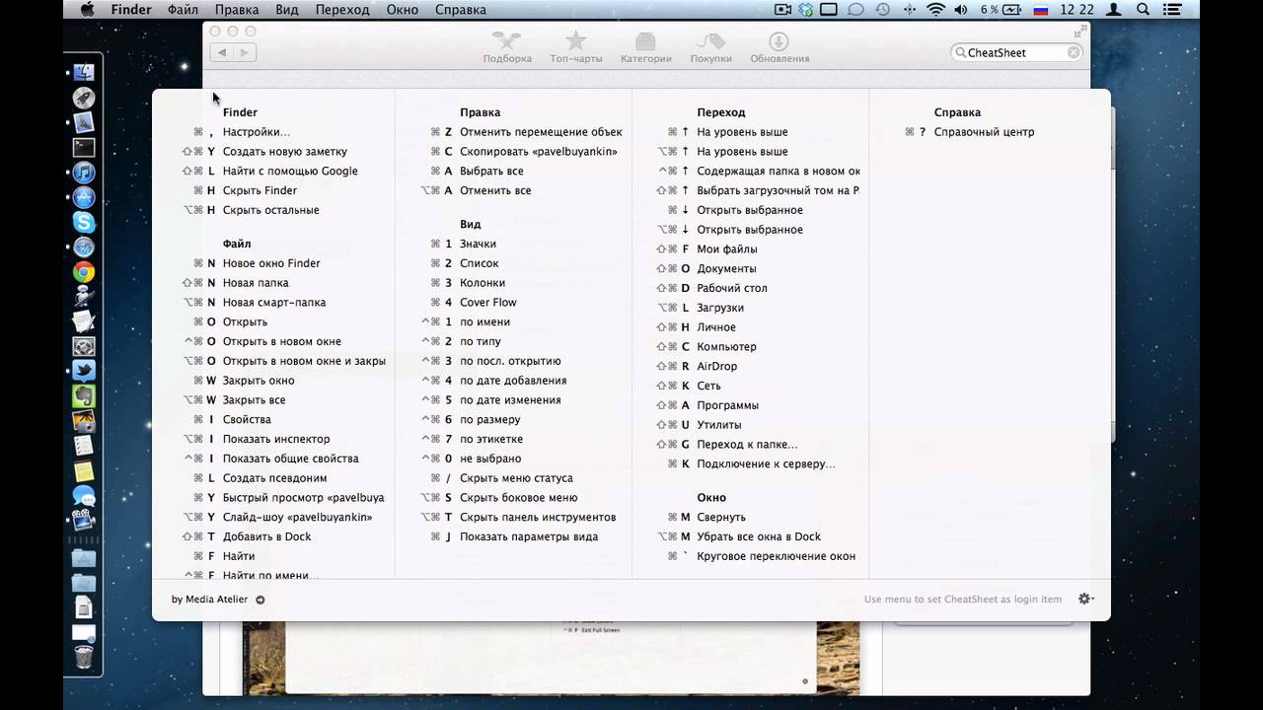Open iTunes from the Dock
Viewport: 1263px width, 710px height.
pos(84,173)
